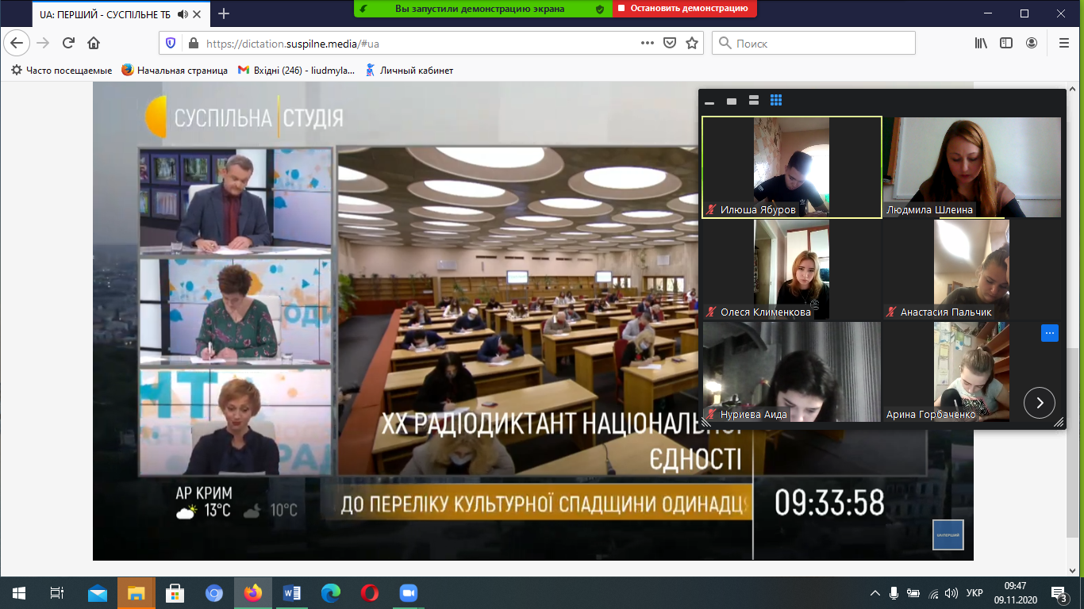Image resolution: width=1084 pixels, height=609 pixels.
Task: Switch to Firefox on the taskbar
Action: pyautogui.click(x=253, y=593)
